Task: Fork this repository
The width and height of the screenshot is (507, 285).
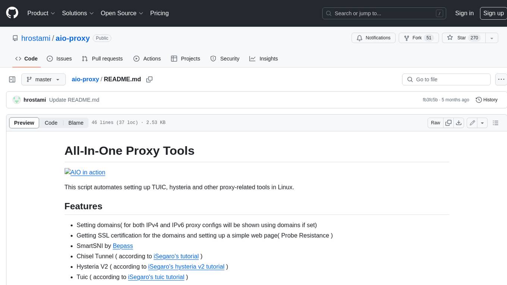Action: tap(419, 38)
